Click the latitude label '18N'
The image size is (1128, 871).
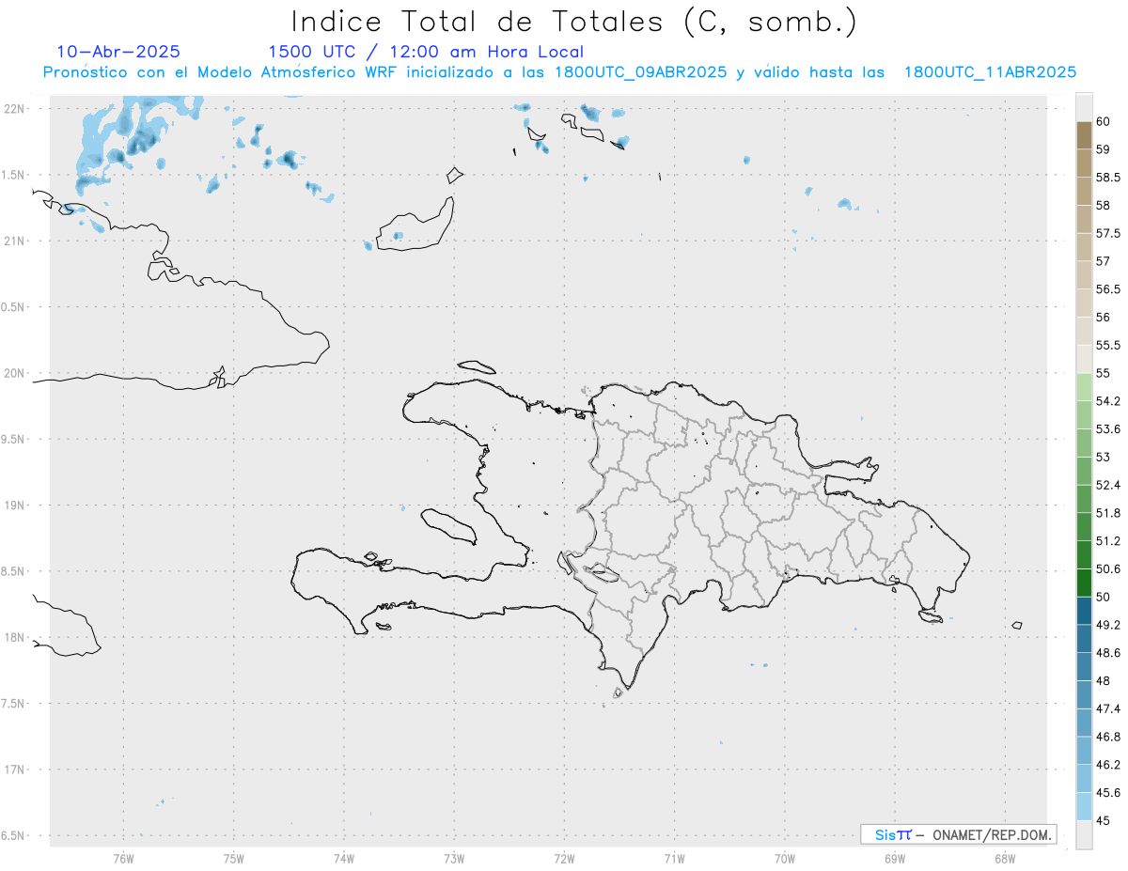pyautogui.click(x=15, y=637)
